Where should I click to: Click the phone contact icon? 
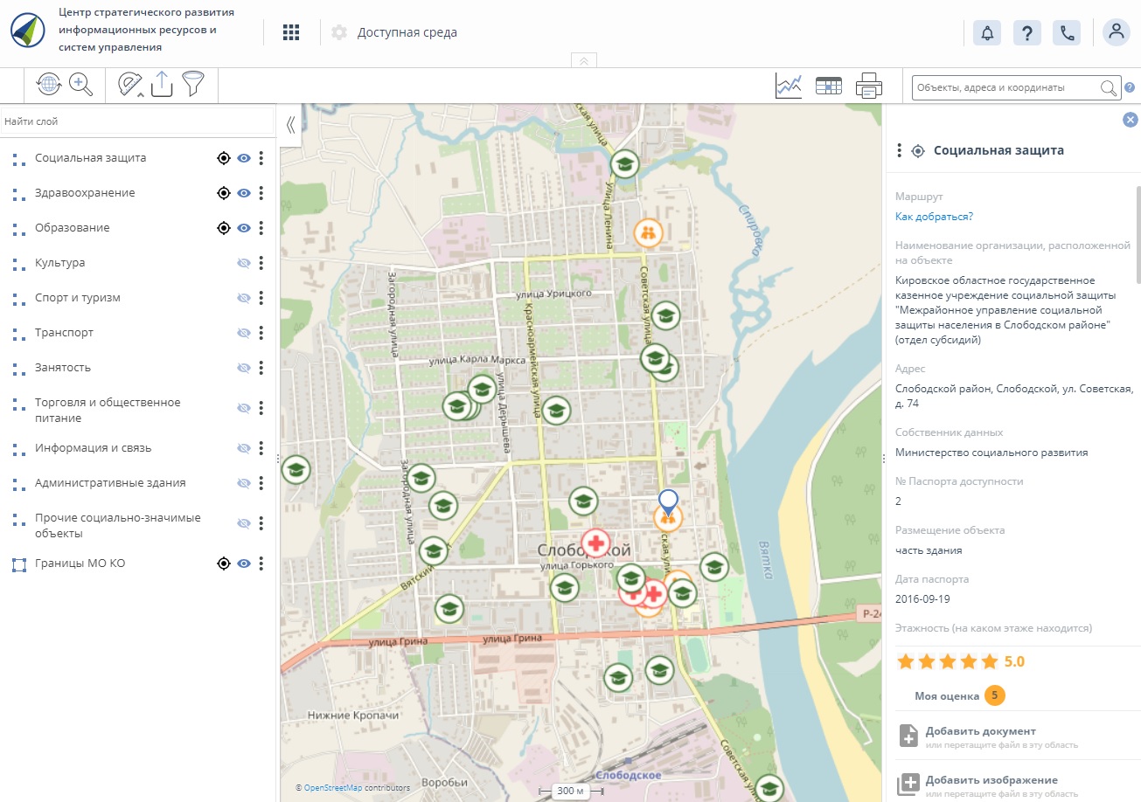click(1067, 32)
